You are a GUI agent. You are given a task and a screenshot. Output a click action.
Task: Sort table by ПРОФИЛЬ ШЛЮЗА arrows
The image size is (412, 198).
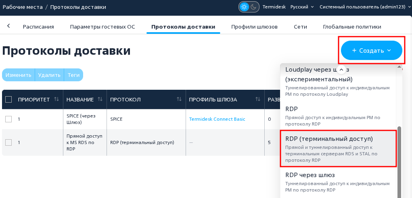coord(258,99)
